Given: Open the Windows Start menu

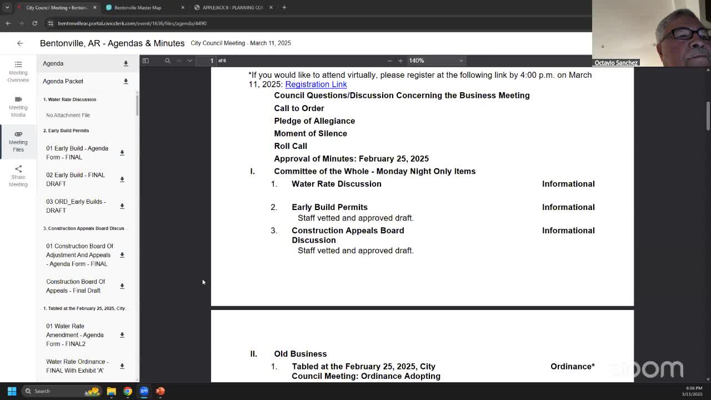Looking at the screenshot, I should tap(12, 391).
